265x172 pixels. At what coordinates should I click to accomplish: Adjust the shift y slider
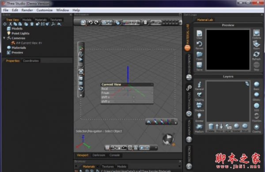click(133, 101)
